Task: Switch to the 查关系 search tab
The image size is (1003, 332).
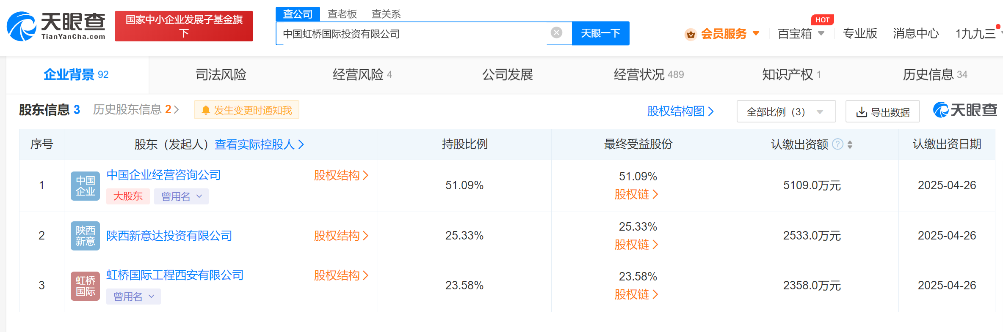Action: pyautogui.click(x=386, y=14)
